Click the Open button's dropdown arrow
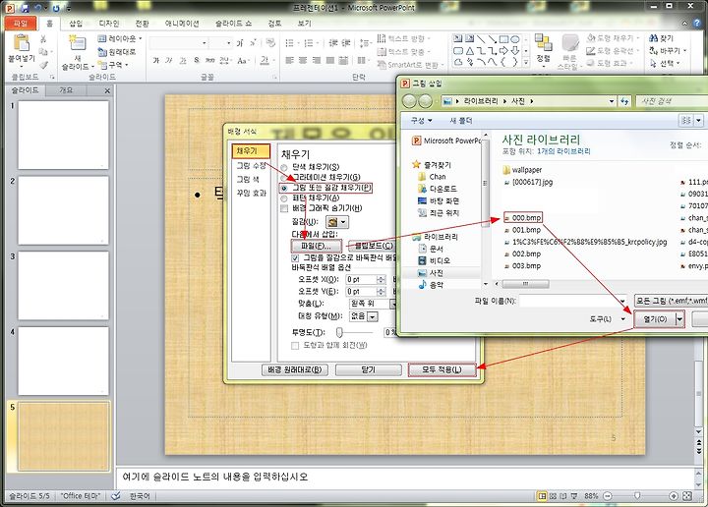Screen dimensions: 708x507 point(679,319)
